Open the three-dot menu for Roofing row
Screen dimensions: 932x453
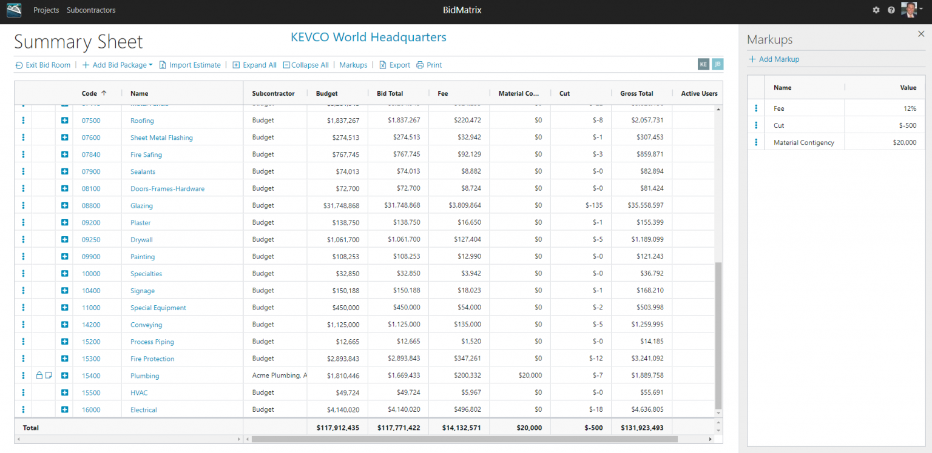click(23, 121)
